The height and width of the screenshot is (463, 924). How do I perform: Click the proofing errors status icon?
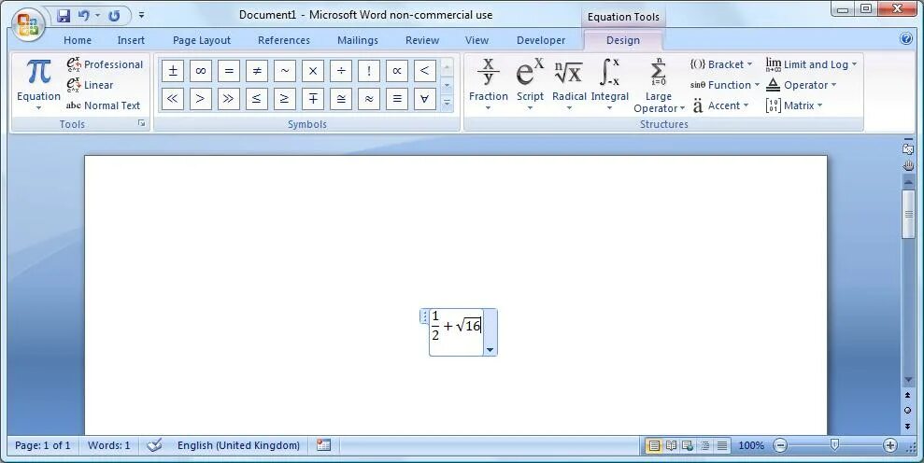[155, 444]
